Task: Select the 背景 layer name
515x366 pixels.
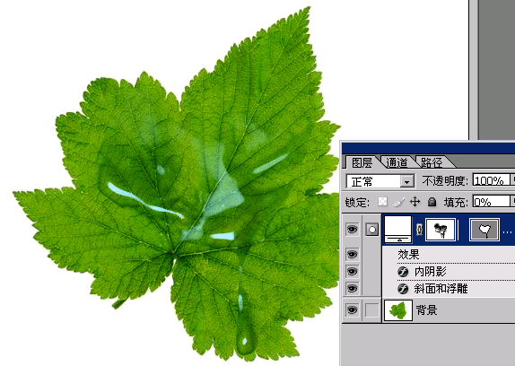Action: click(x=426, y=309)
